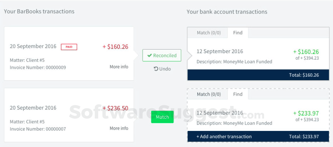Click the green Match button
This screenshot has width=333, height=147.
[x=162, y=117]
